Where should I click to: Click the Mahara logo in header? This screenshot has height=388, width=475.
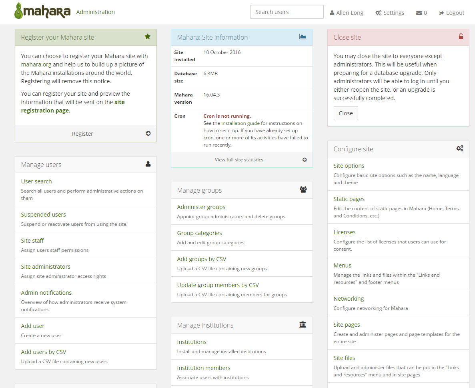coord(42,12)
